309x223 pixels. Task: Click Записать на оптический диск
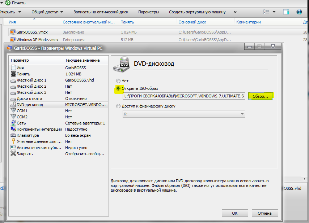(101, 12)
